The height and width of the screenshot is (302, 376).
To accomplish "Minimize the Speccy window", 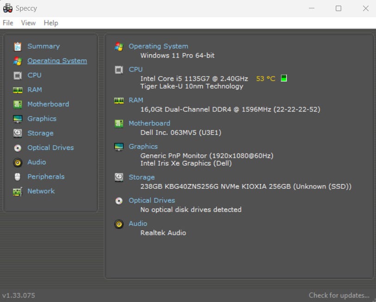I will click(312, 8).
